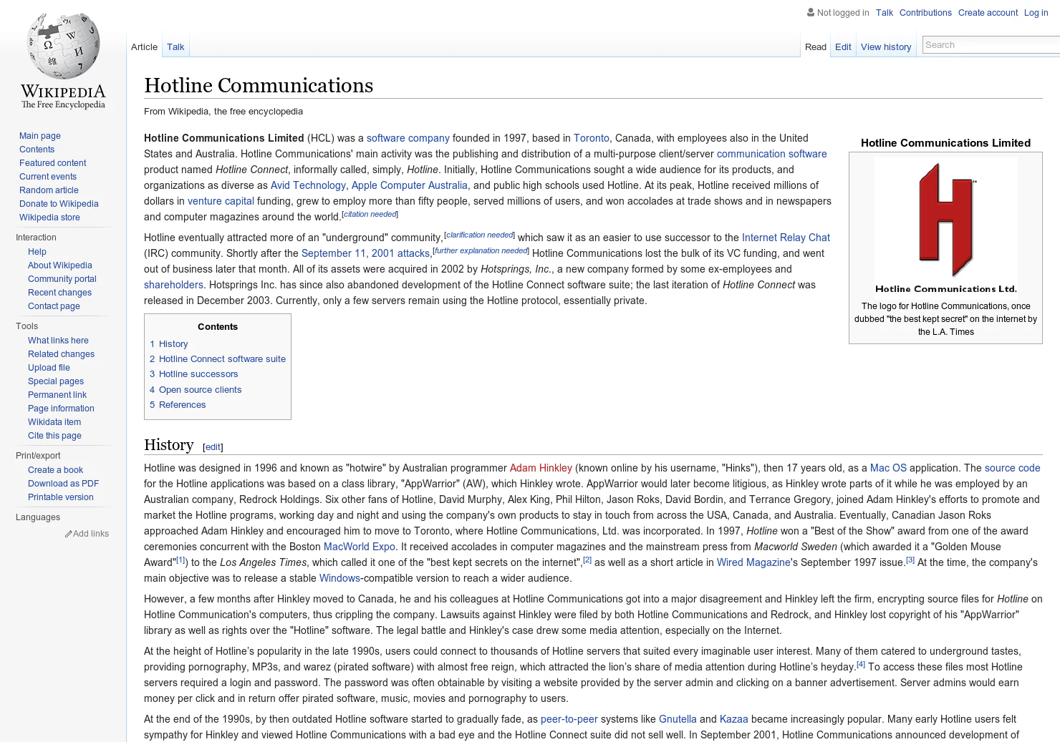
Task: Click Upload file in Tools
Action: [x=49, y=368]
